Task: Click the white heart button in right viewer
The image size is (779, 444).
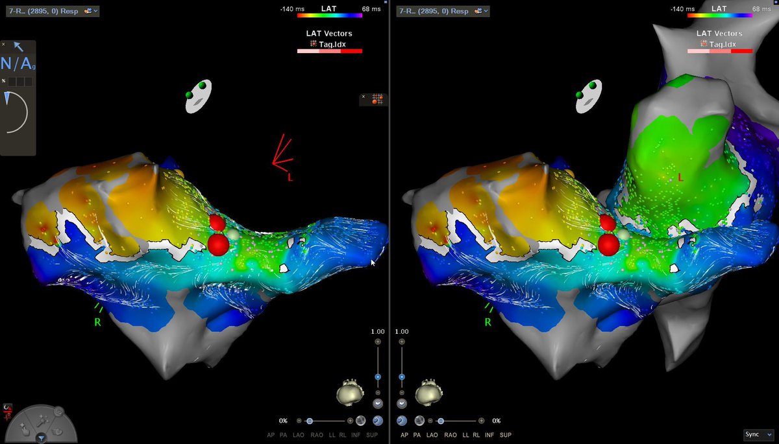Action: point(402,404)
